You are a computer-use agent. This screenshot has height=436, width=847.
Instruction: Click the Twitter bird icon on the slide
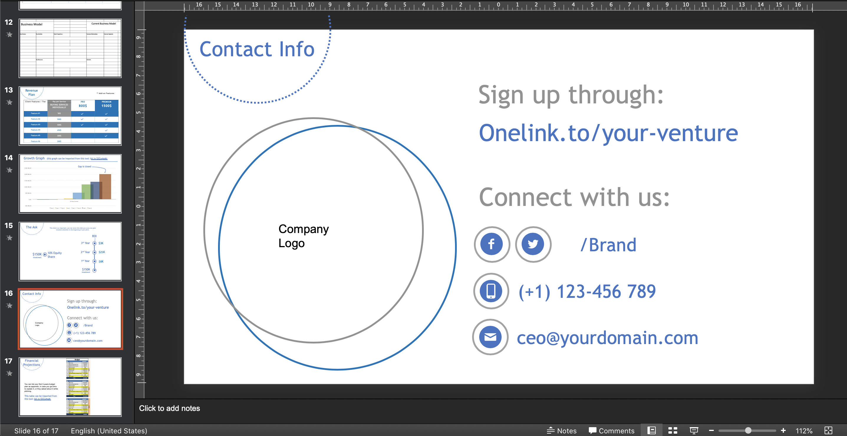(533, 244)
